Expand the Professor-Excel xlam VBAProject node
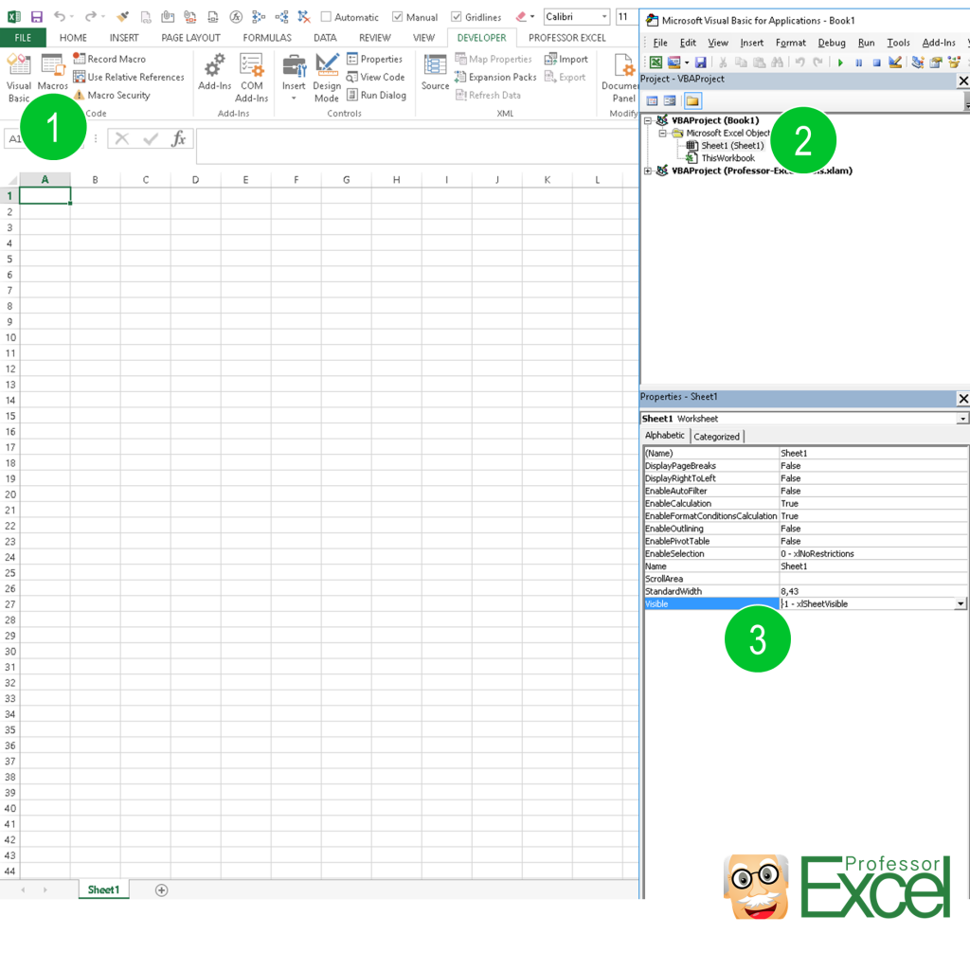 (x=648, y=171)
